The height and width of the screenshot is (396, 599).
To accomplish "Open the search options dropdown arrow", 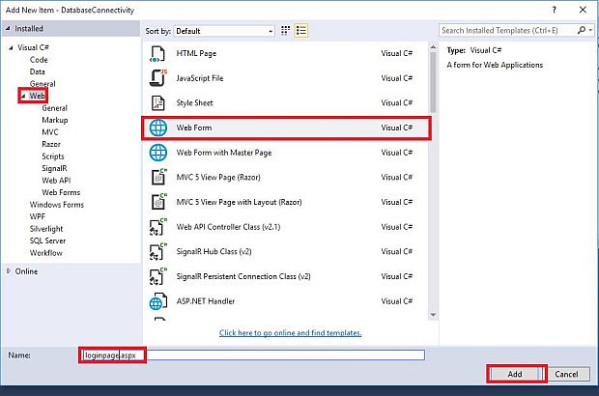I will (590, 30).
